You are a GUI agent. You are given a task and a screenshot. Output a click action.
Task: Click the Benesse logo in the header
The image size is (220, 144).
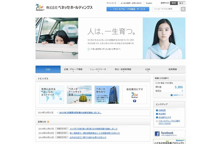(40, 7)
